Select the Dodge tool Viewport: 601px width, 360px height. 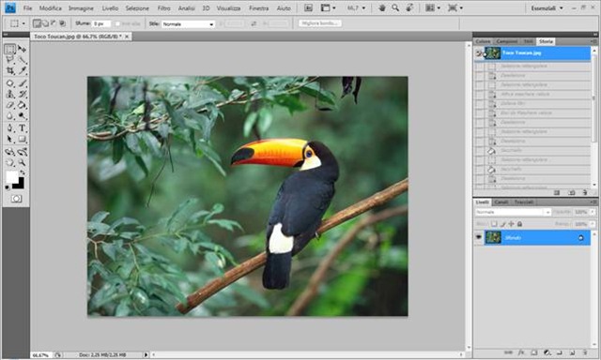coord(22,116)
